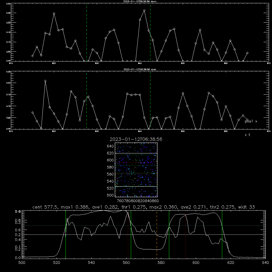Click the 'thr2 0.275' value

pyautogui.click(x=222, y=207)
